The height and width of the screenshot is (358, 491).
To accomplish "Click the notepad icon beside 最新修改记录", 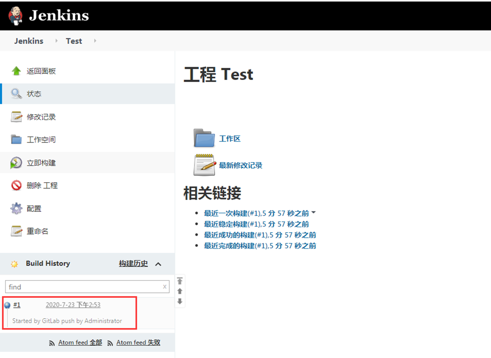I will (x=205, y=165).
